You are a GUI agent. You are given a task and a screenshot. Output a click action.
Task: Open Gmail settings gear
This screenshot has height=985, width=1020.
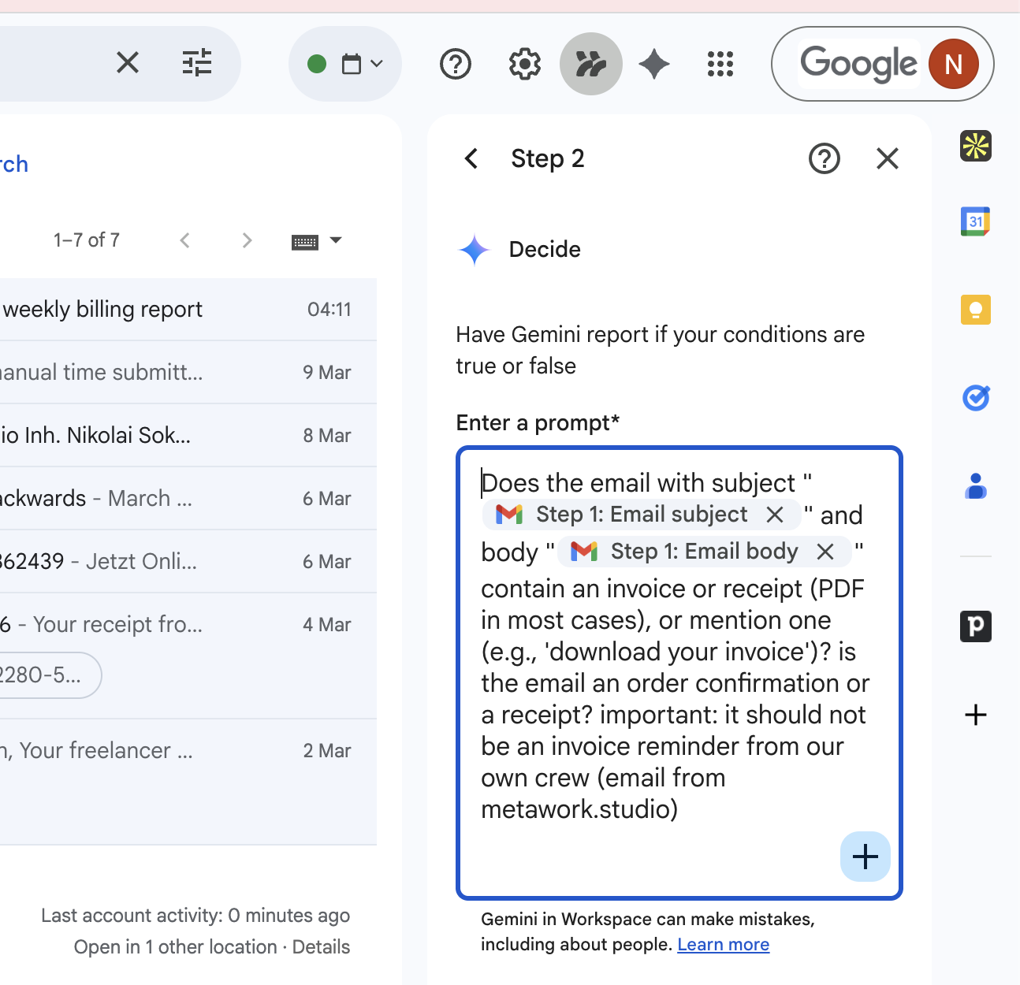coord(524,64)
